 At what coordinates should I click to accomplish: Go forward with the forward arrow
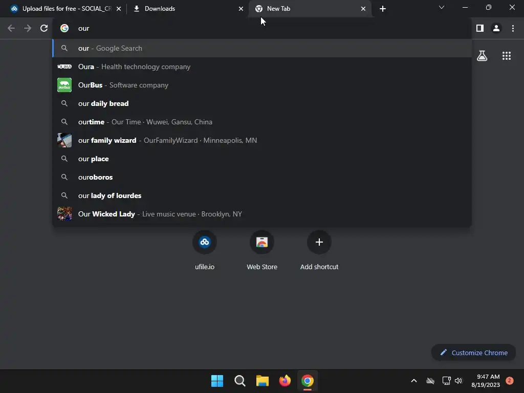coord(28,29)
